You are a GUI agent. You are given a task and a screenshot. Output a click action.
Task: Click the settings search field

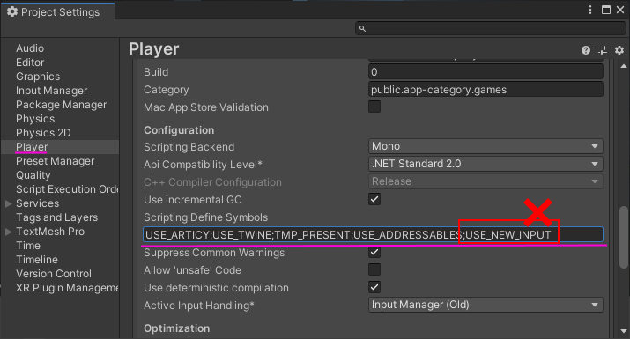[x=491, y=28]
